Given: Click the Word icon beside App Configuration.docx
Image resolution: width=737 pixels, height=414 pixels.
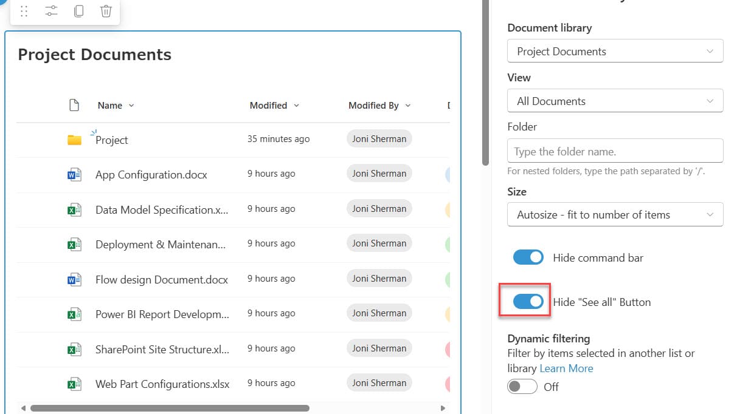Looking at the screenshot, I should point(74,175).
